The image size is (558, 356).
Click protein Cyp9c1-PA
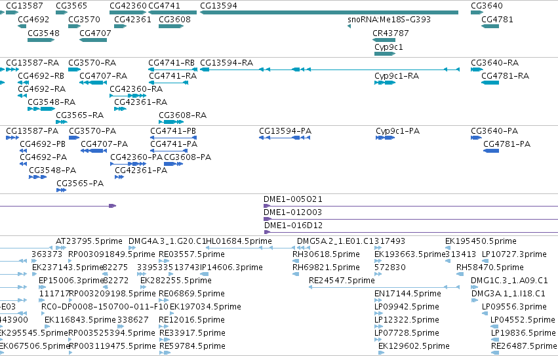point(385,138)
